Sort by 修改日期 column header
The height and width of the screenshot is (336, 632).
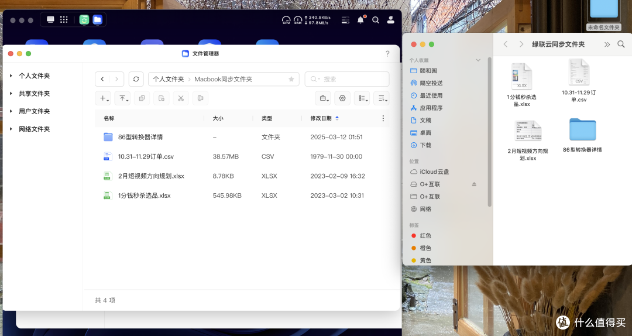(x=321, y=118)
